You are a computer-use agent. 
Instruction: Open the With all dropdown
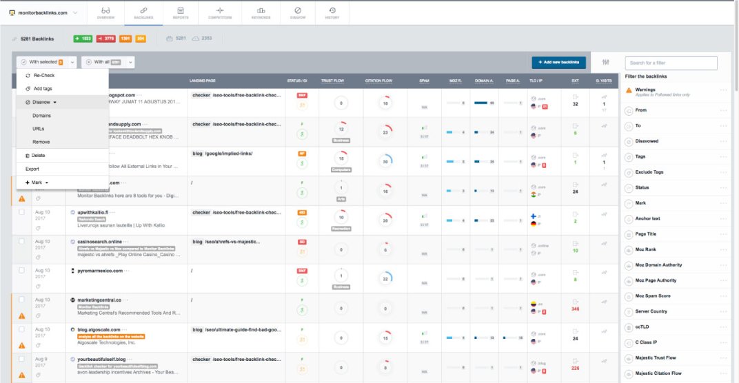[131, 62]
